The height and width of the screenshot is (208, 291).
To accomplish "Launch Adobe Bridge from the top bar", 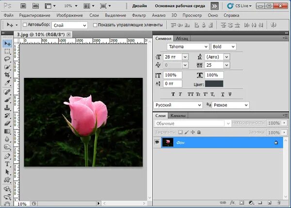I will (x=23, y=6).
